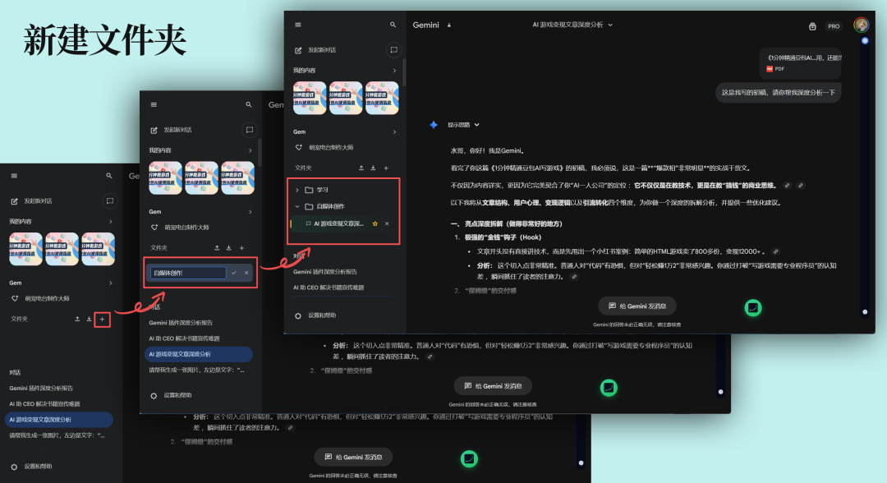
Task: Expand 我的内容 arrow in back-left window
Action: pos(110,222)
